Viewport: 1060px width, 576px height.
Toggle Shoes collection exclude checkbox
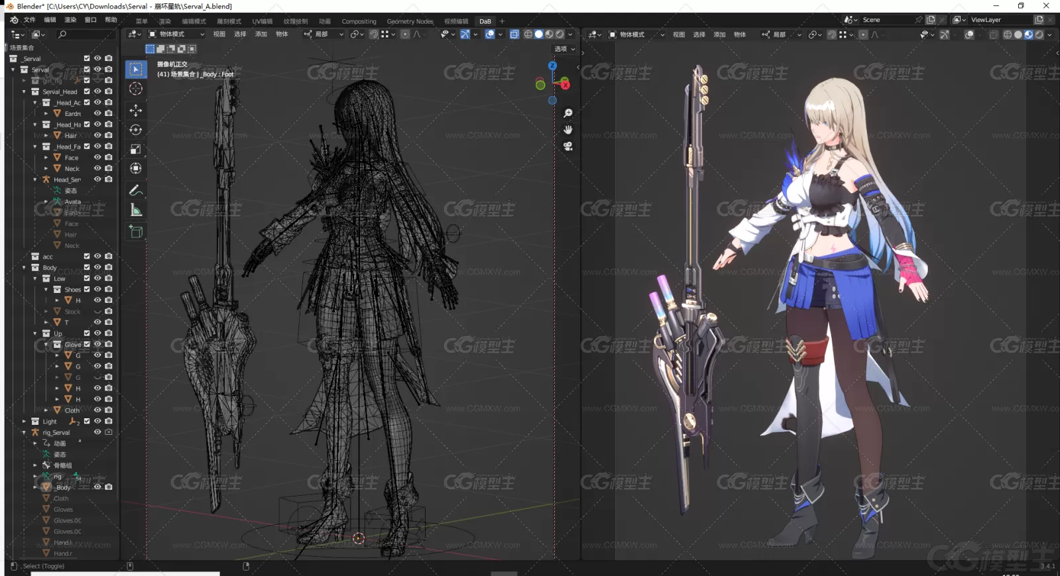(x=86, y=289)
